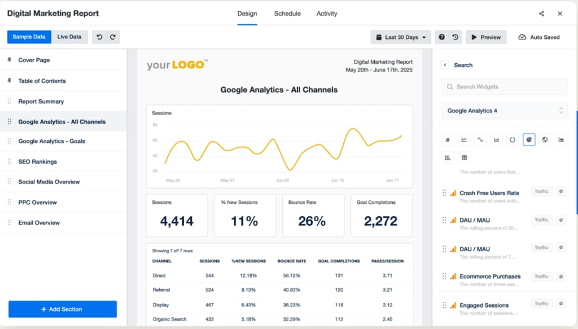
Task: Select the table widget type icon
Action: tap(464, 157)
